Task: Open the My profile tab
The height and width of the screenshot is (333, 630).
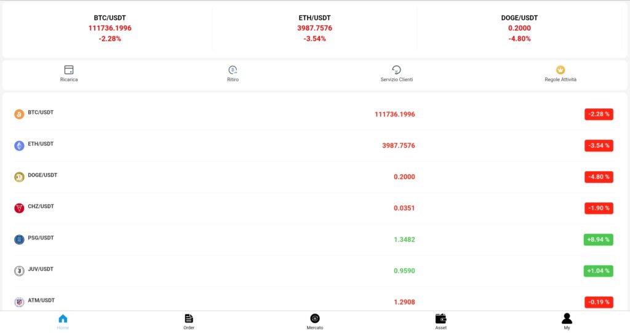Action: tap(567, 322)
